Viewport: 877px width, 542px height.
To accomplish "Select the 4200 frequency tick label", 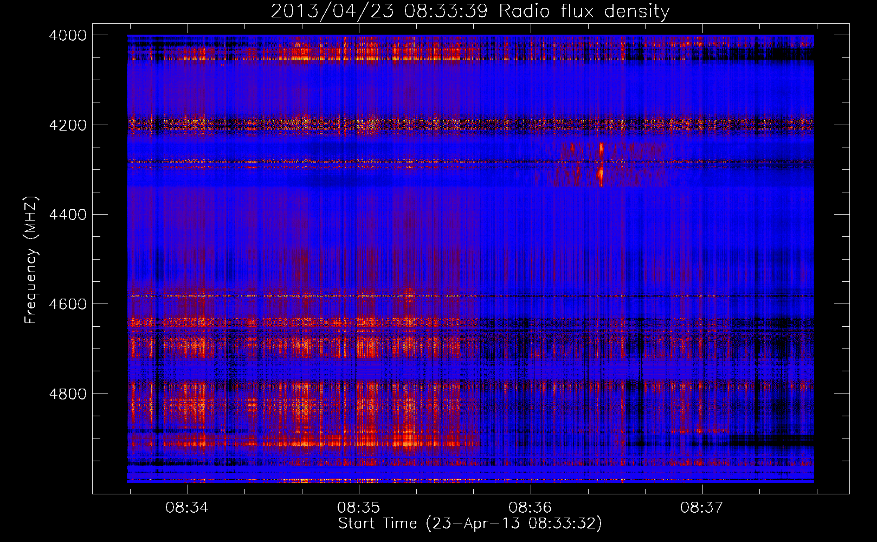I will tap(68, 125).
